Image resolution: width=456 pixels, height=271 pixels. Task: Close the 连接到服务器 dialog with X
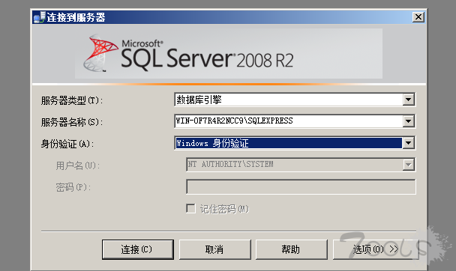418,16
